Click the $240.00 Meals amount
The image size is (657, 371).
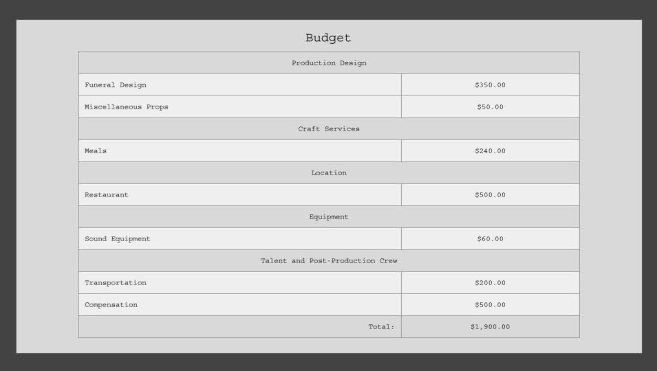pos(490,151)
